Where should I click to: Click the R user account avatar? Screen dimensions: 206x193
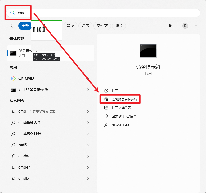point(185,26)
